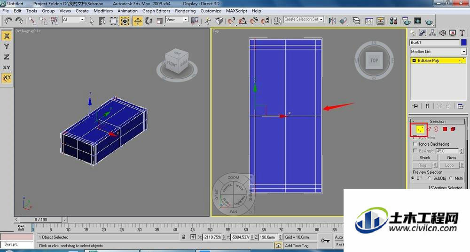Toggle the Angle Snap icon
This screenshot has height=252, width=470.
[243, 21]
